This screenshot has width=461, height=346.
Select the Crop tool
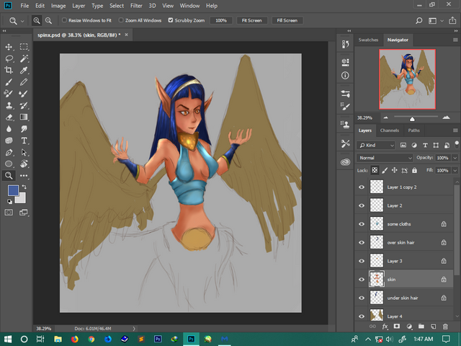click(x=9, y=70)
